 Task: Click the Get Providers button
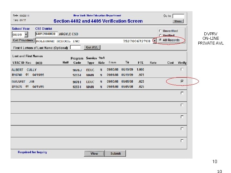23,40
